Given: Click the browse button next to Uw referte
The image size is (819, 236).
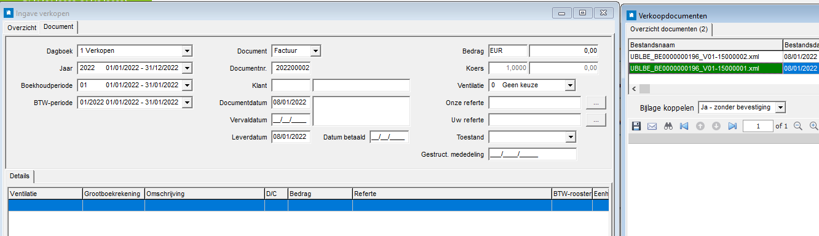Looking at the screenshot, I should coord(596,119).
